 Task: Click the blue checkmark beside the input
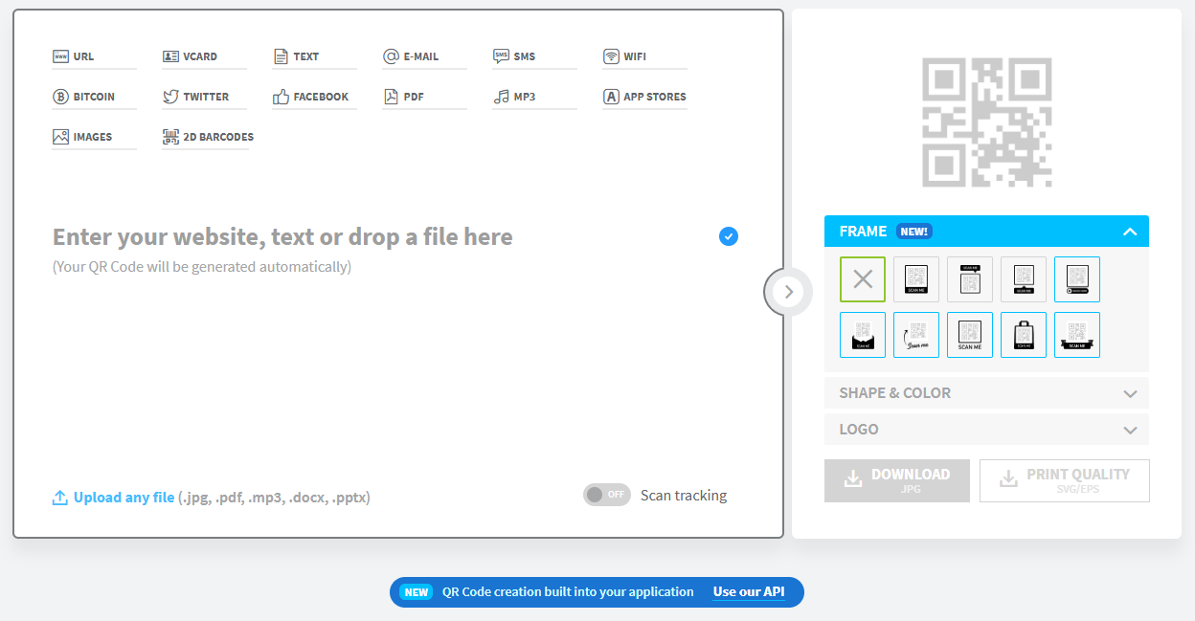tap(729, 236)
